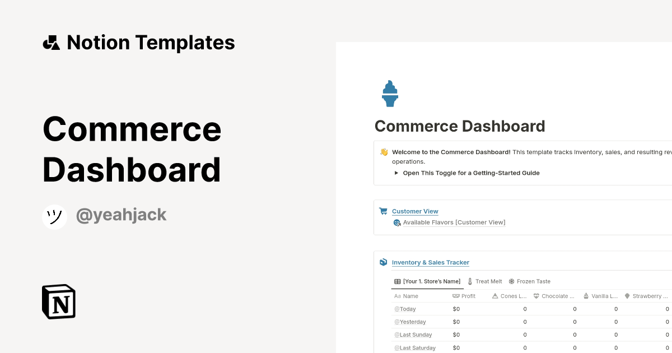Image resolution: width=672 pixels, height=353 pixels.
Task: Click the Notion Templates logo icon
Action: click(51, 41)
